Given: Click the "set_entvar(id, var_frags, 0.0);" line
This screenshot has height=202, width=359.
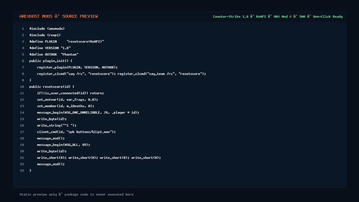Looking at the screenshot, I should (x=68, y=100).
